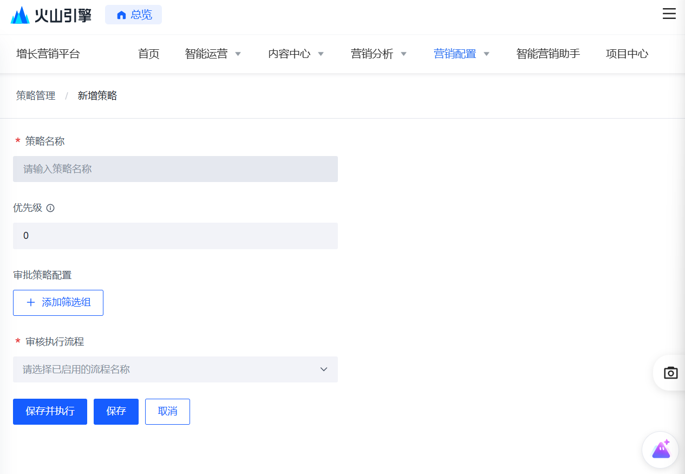Viewport: 685px width, 474px height.
Task: Open the 营销配置 menu
Action: point(455,54)
